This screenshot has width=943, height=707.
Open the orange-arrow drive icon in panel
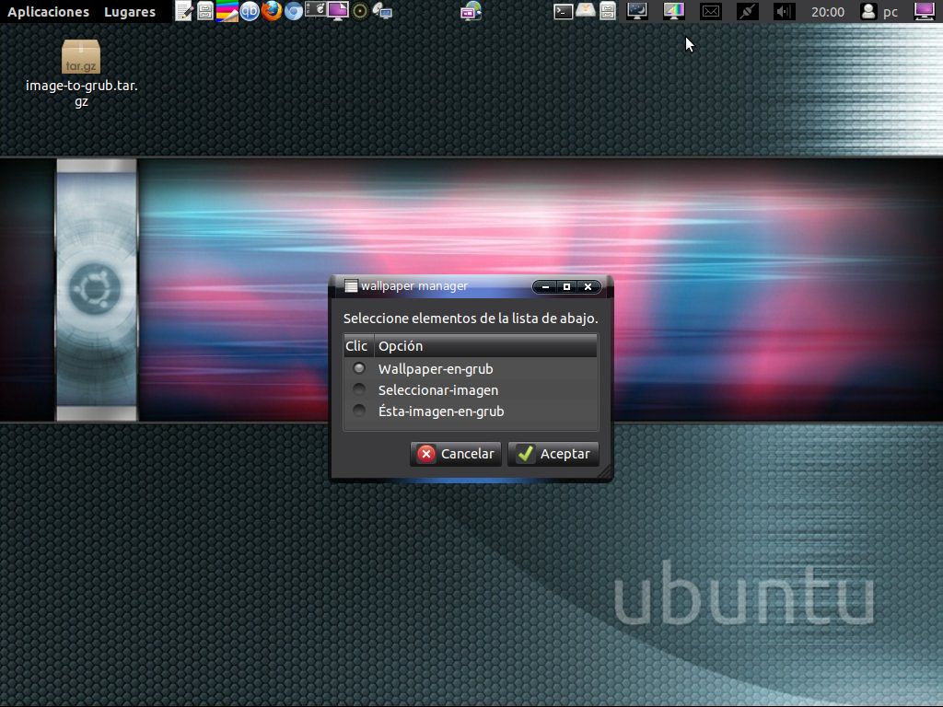coord(585,10)
